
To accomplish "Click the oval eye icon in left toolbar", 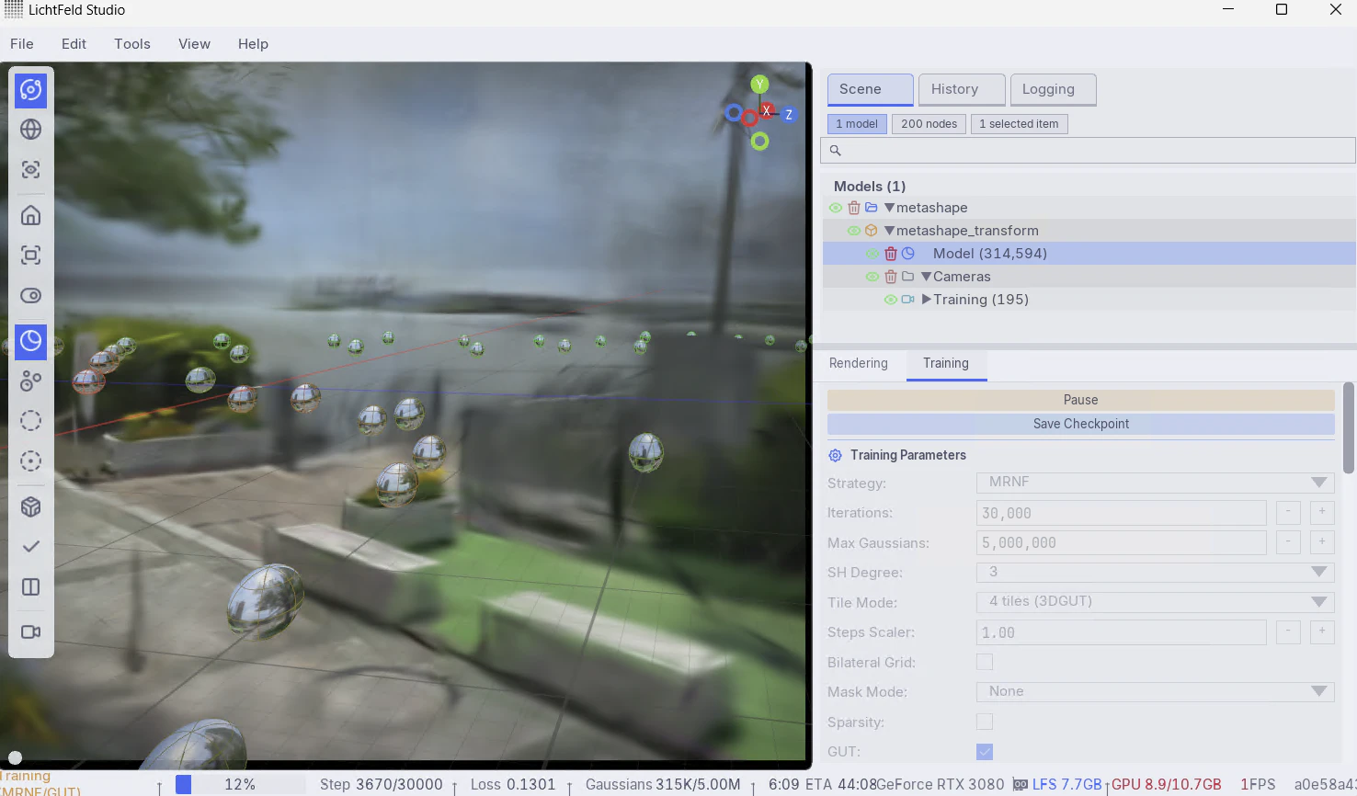I will click(x=30, y=296).
